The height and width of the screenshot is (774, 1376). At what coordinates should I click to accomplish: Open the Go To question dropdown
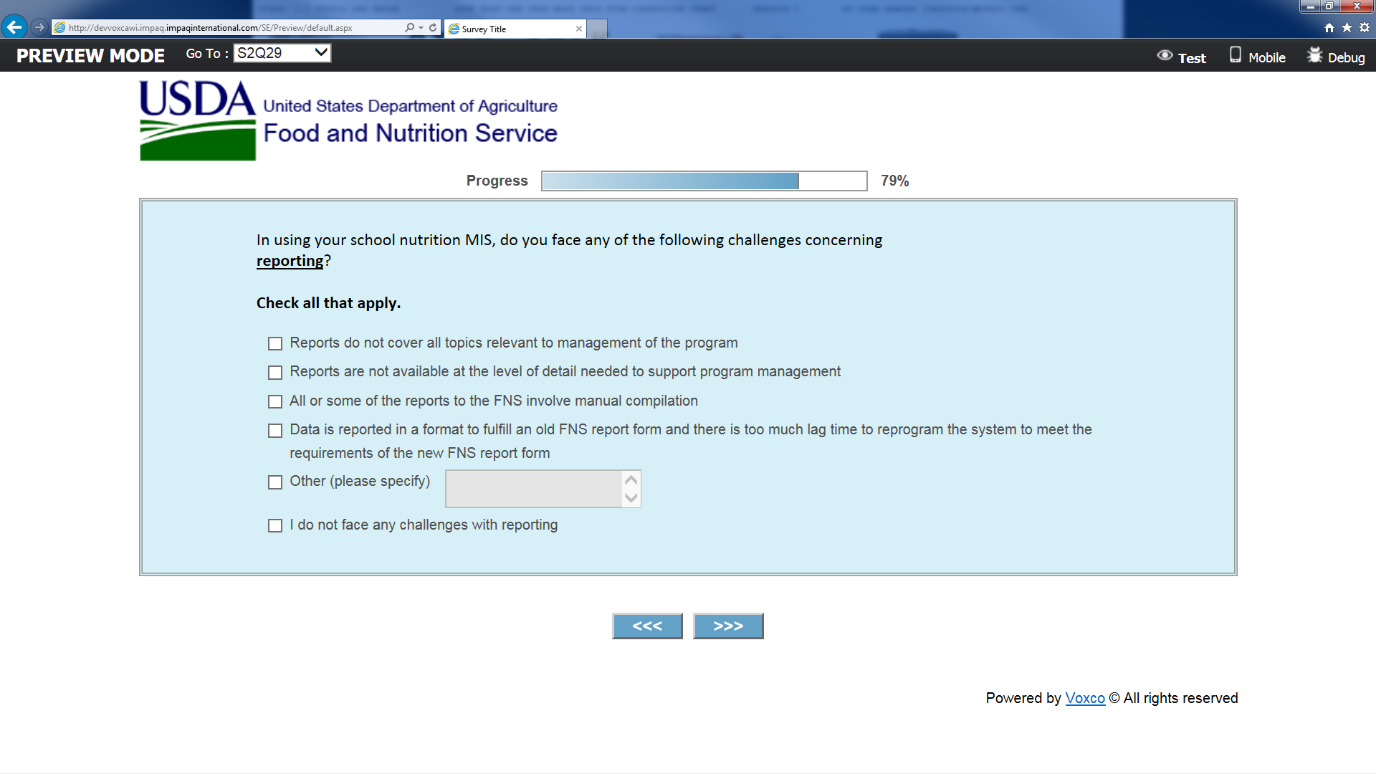coord(282,53)
